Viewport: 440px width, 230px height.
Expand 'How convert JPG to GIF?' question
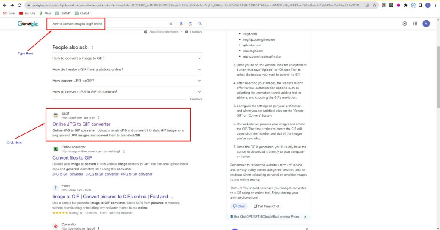pyautogui.click(x=199, y=81)
